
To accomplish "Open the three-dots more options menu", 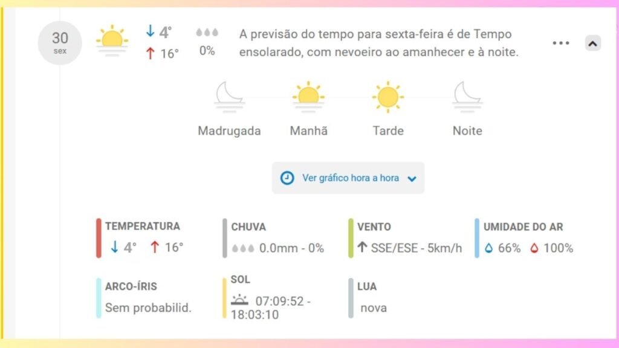I will [561, 43].
